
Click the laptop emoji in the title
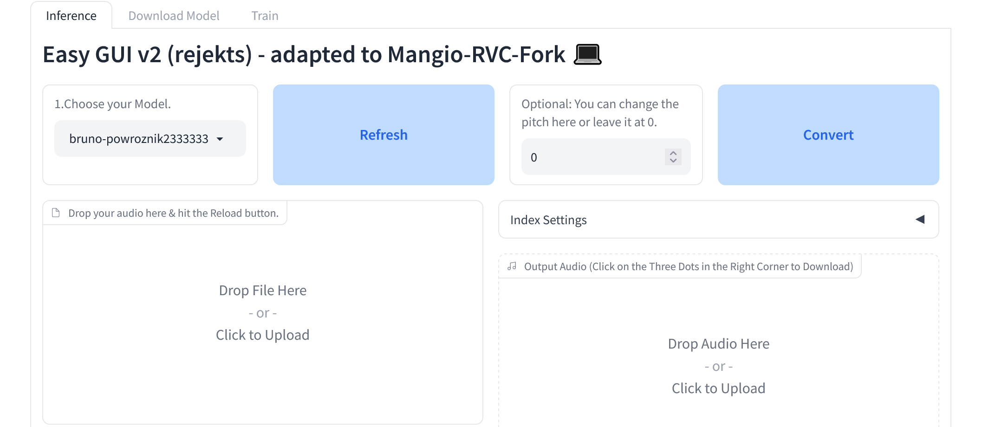tap(588, 54)
